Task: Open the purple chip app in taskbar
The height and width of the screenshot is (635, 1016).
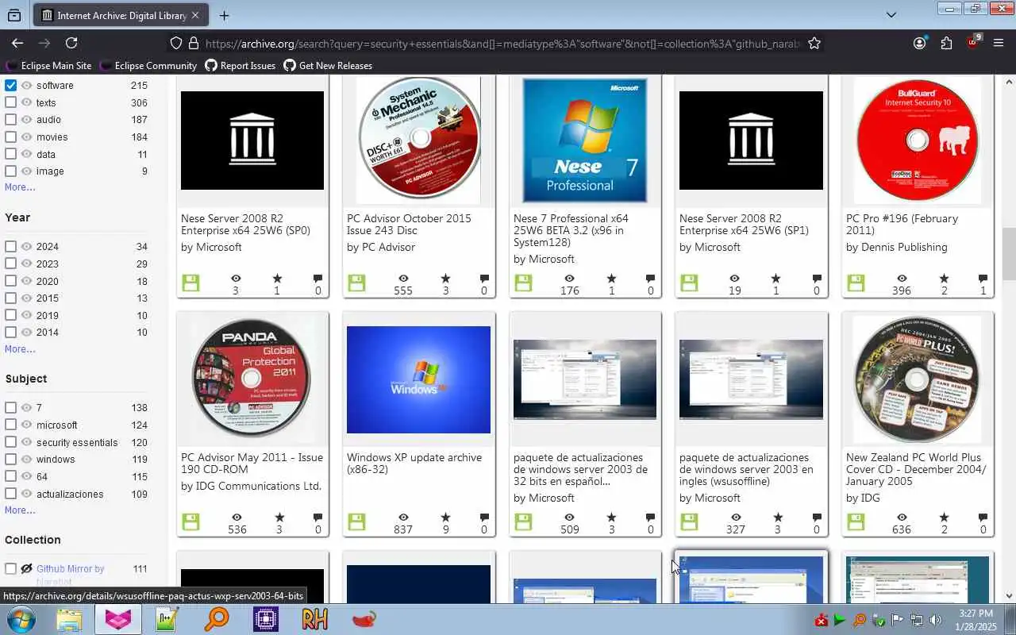Action: (265, 619)
